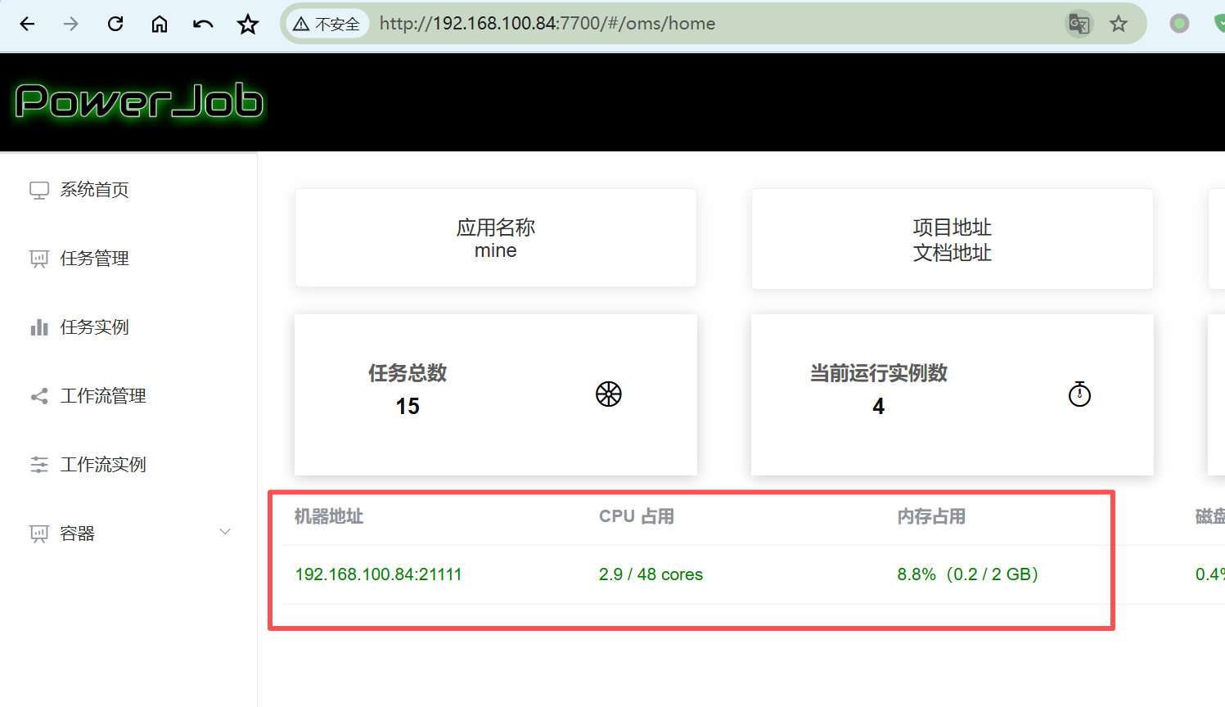Viewport: 1225px width, 707px height.
Task: Click the undo close tab arrow icon
Action: click(203, 24)
